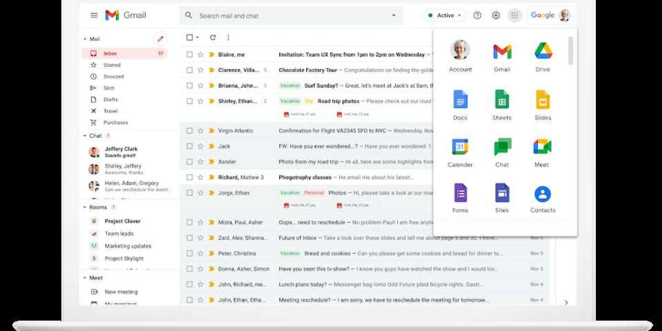Image resolution: width=662 pixels, height=331 pixels.
Task: Collapse the Meet section
Action: coord(85,278)
